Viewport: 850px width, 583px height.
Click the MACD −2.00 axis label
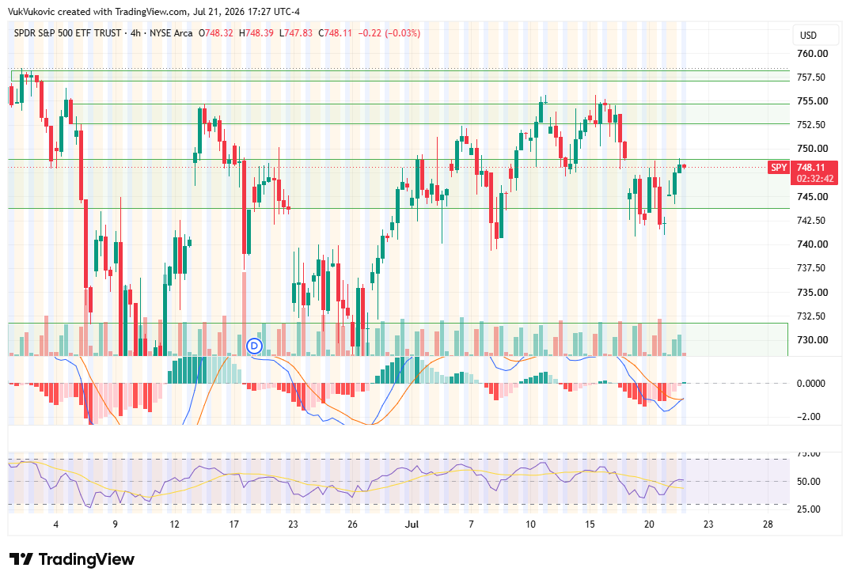coord(808,417)
